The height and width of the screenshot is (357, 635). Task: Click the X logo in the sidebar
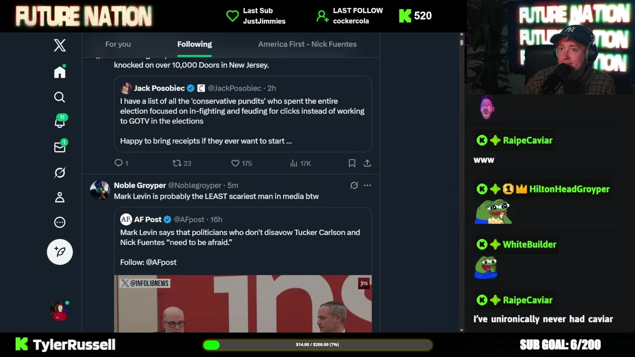click(x=60, y=45)
